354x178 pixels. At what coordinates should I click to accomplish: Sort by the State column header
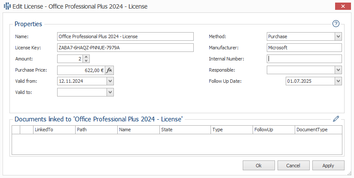tap(185, 130)
